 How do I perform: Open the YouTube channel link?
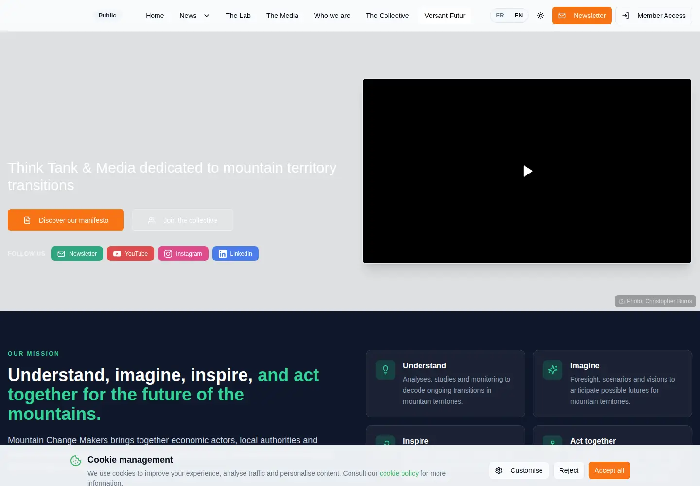130,254
